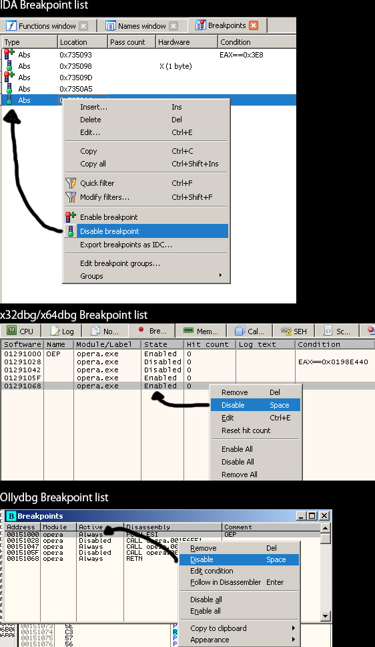Sort IDA list by Condition column

pyautogui.click(x=257, y=42)
